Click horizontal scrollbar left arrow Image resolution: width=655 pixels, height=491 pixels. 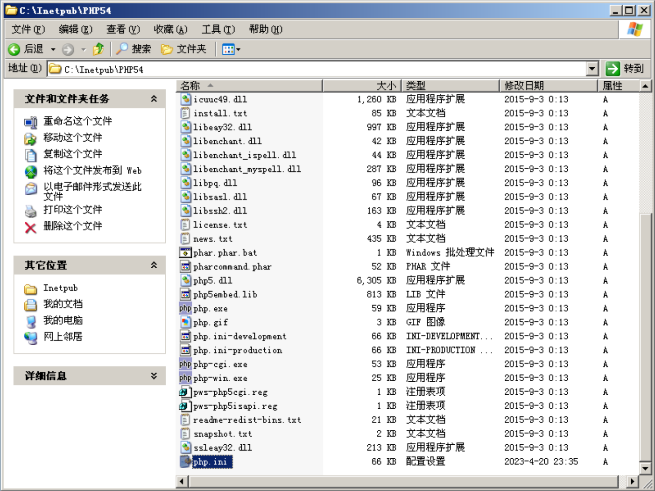tap(182, 481)
